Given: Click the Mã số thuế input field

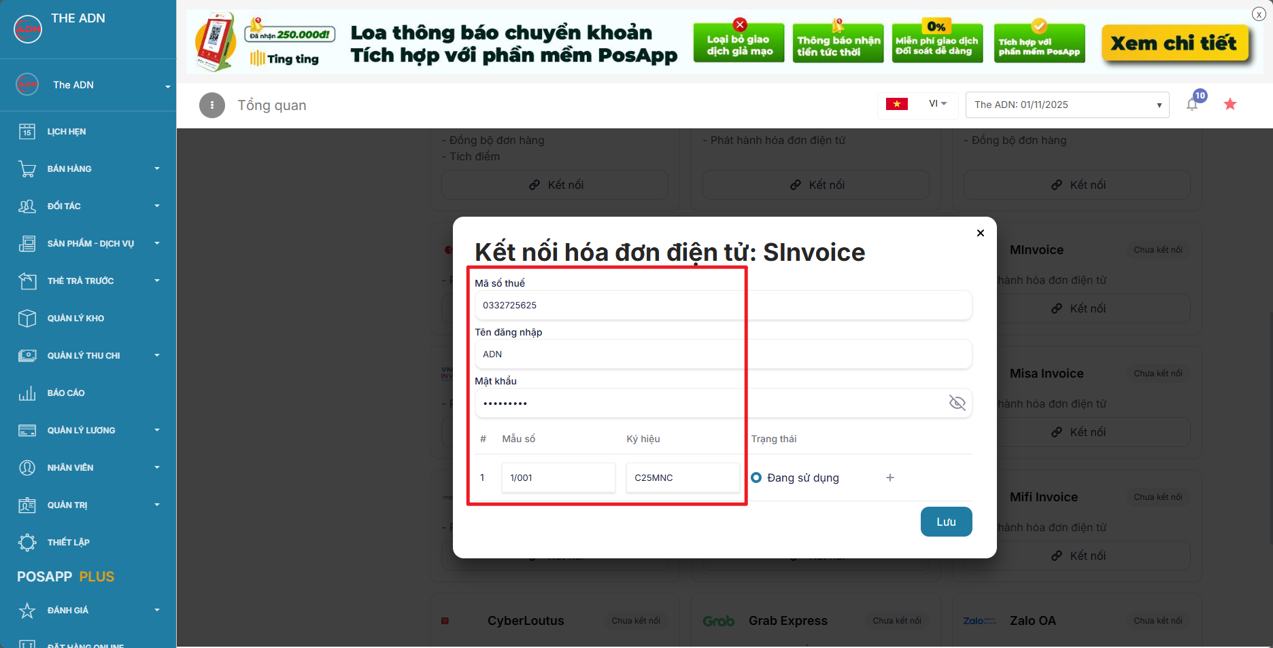Looking at the screenshot, I should [x=723, y=305].
